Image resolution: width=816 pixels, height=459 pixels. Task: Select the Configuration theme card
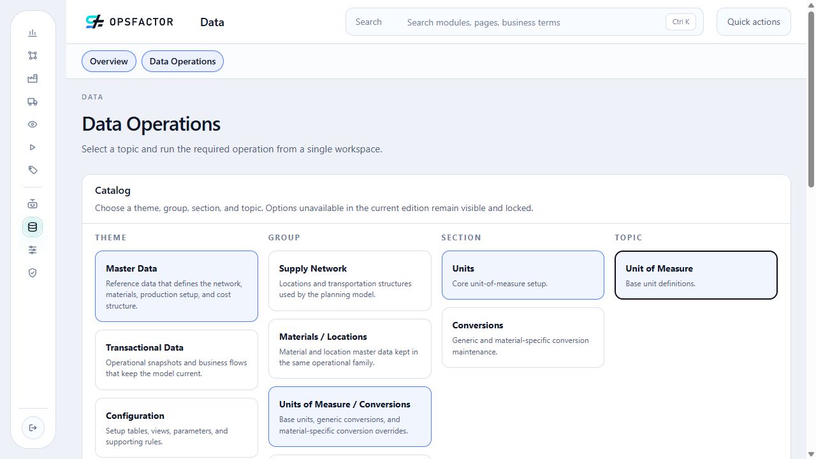[x=177, y=428]
